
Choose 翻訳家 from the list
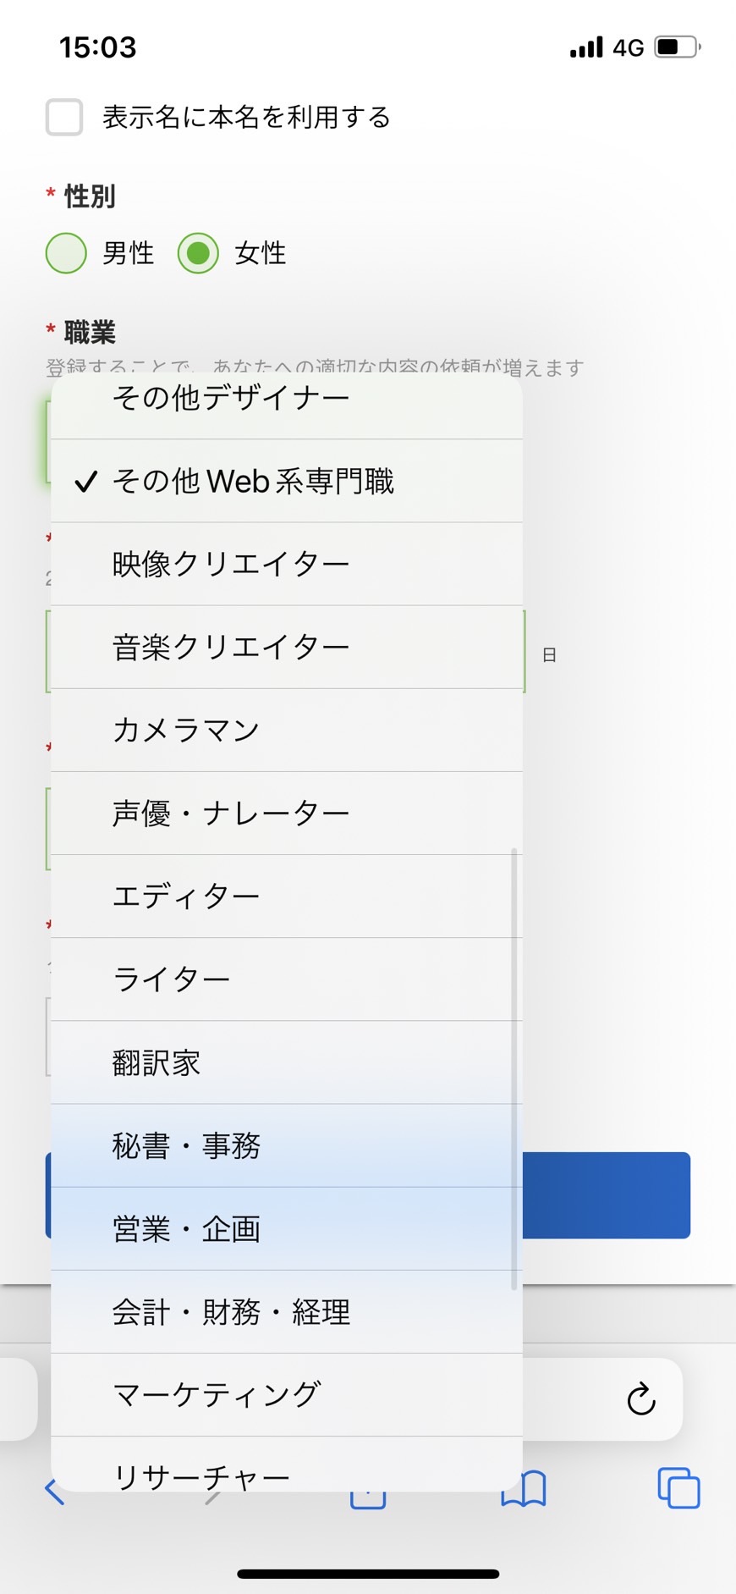point(287,1062)
